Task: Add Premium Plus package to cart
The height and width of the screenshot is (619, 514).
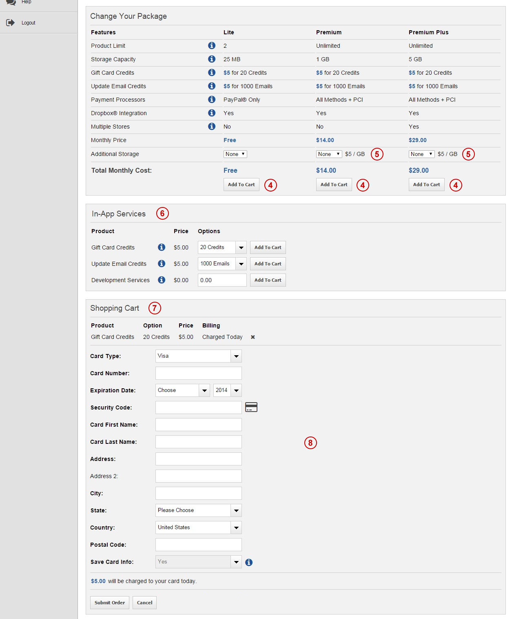Action: click(x=427, y=185)
